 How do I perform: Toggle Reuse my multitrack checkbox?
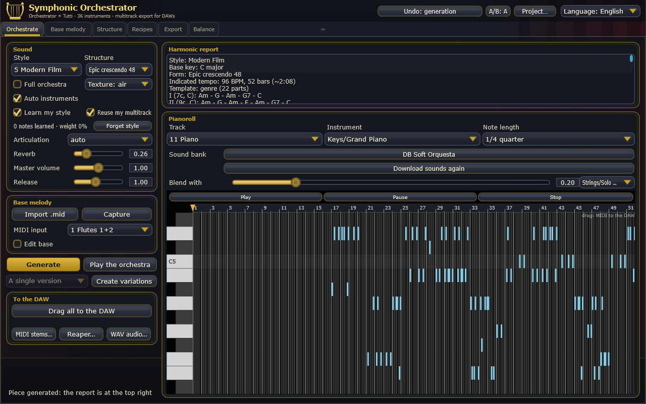(x=90, y=112)
